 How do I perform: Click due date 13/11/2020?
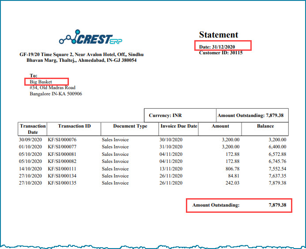click(171, 169)
